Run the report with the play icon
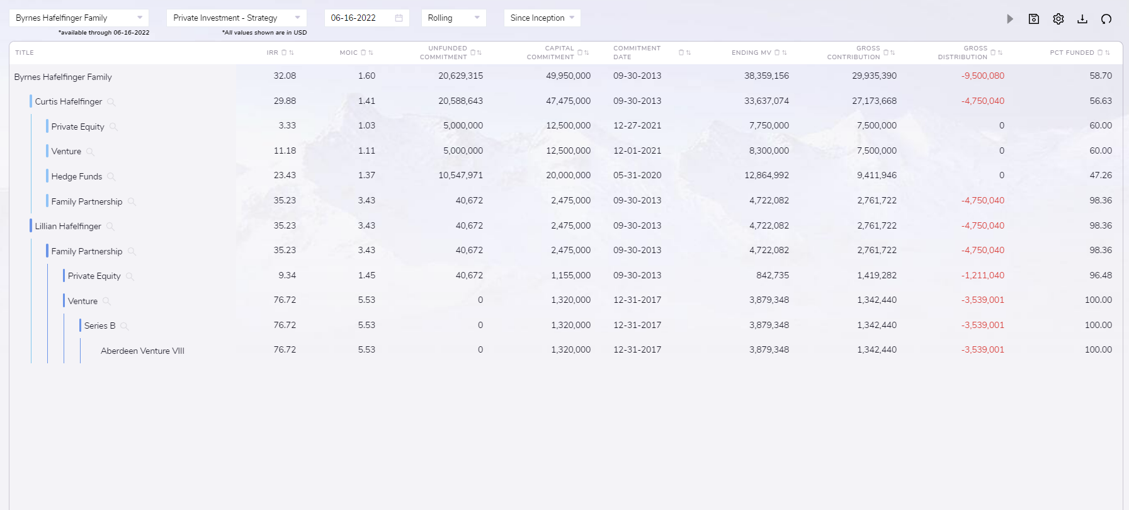The height and width of the screenshot is (510, 1129). point(1010,19)
